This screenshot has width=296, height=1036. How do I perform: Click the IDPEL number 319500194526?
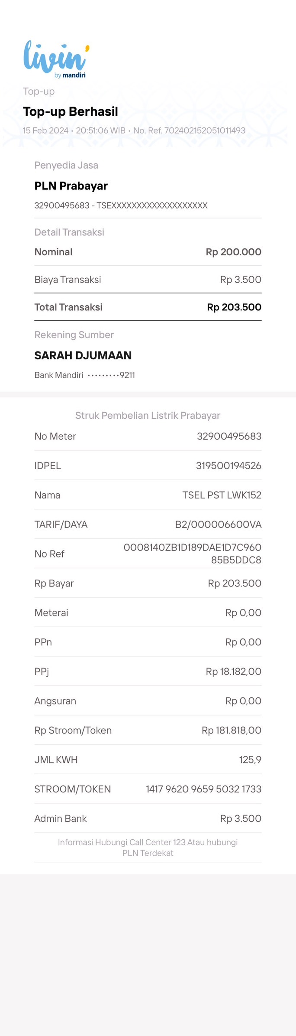coord(228,466)
